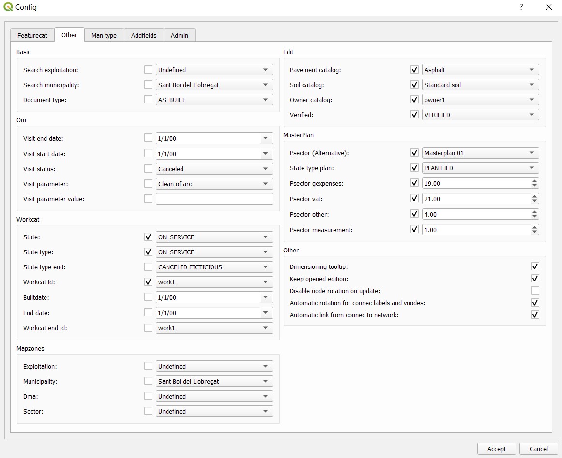Expand the Verified dropdown in Edit
Screen dimensions: 562x458
click(x=480, y=115)
